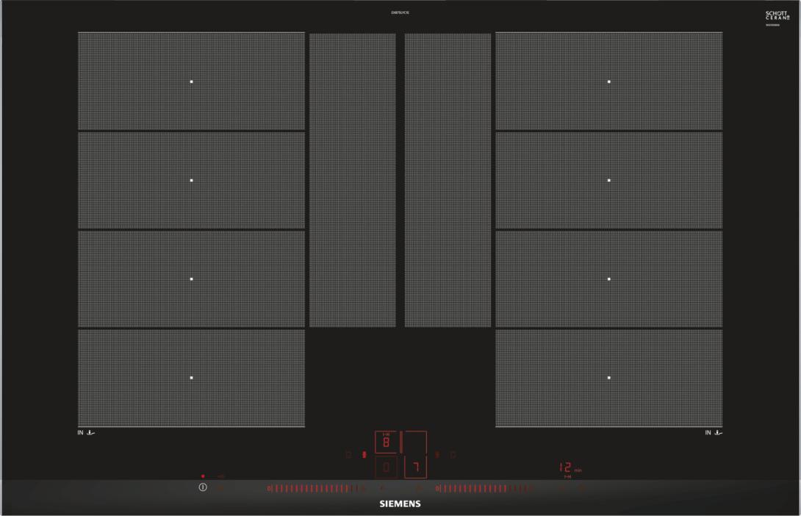Adjust the right heat-level slider scale
This screenshot has height=516, width=801.
[481, 488]
